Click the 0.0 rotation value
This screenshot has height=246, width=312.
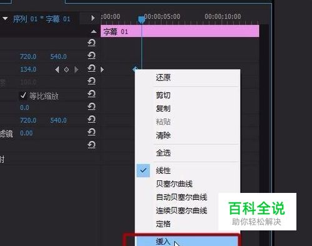coord(24,107)
